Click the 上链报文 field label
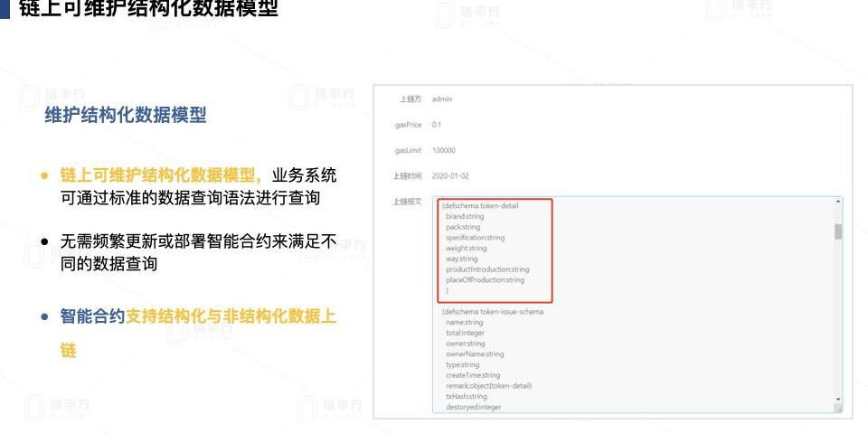The width and height of the screenshot is (868, 434). click(407, 202)
